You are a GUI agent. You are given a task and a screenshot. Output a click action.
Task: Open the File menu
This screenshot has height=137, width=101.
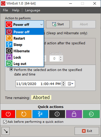pyautogui.click(x=5, y=10)
